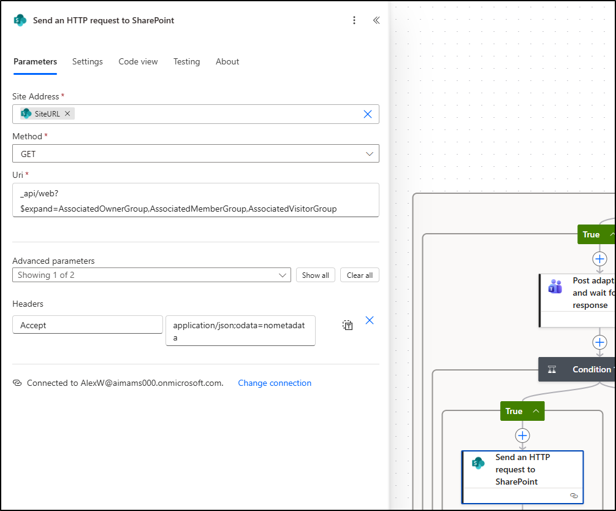This screenshot has width=616, height=511.
Task: Insert action below the Teams adaptive card
Action: click(x=599, y=342)
